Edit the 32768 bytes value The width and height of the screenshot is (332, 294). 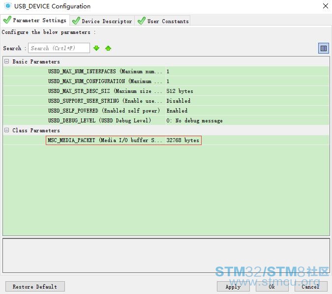(x=182, y=140)
